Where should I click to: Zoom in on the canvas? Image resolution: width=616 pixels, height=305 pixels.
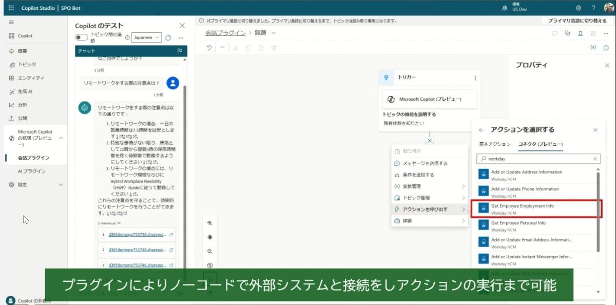(x=210, y=223)
